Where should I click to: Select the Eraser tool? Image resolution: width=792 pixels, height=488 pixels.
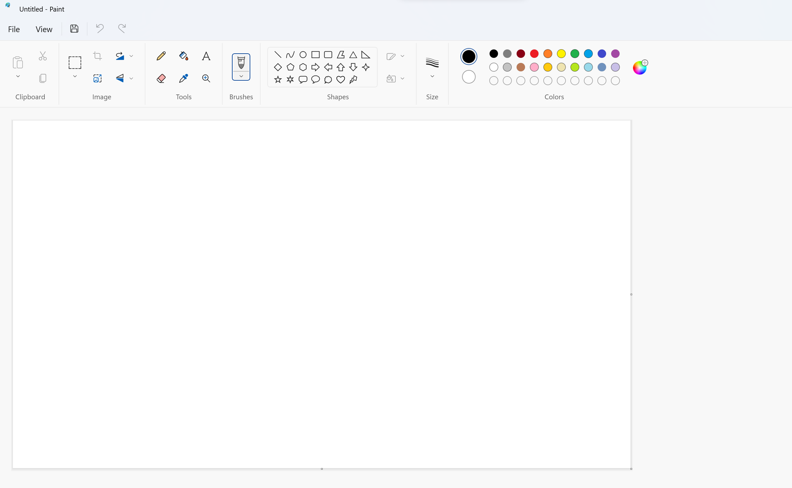pos(161,78)
